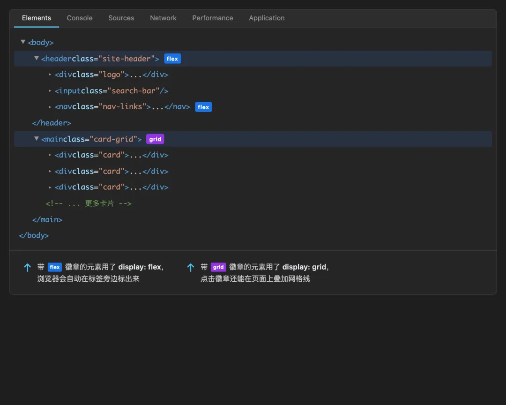This screenshot has width=506, height=405.
Task: Collapse the main card-grid node
Action: click(37, 139)
